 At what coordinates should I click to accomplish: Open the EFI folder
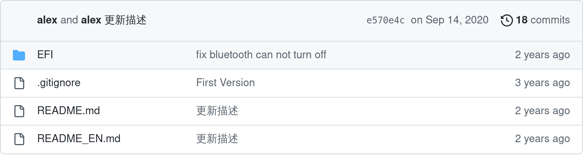(x=45, y=55)
